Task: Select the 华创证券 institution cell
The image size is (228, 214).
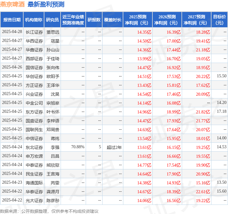Action: pyautogui.click(x=34, y=76)
